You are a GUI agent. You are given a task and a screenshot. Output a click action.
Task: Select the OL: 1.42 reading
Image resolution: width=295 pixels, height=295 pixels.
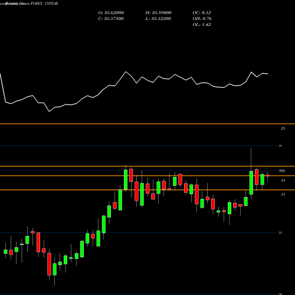tap(202, 25)
